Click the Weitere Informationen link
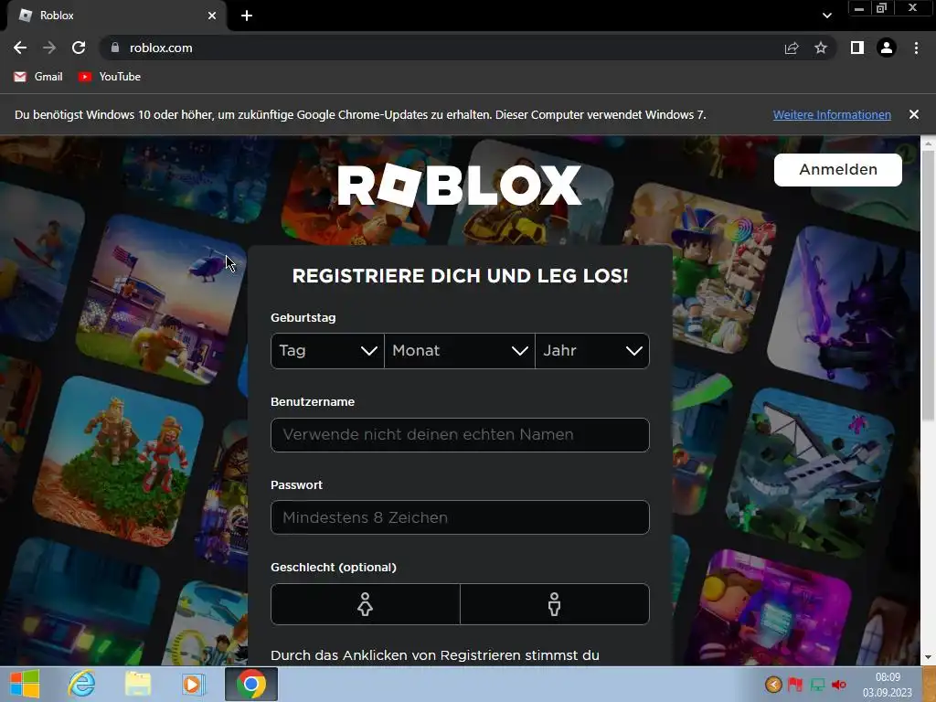Screen dimensions: 936x702 coord(832,114)
